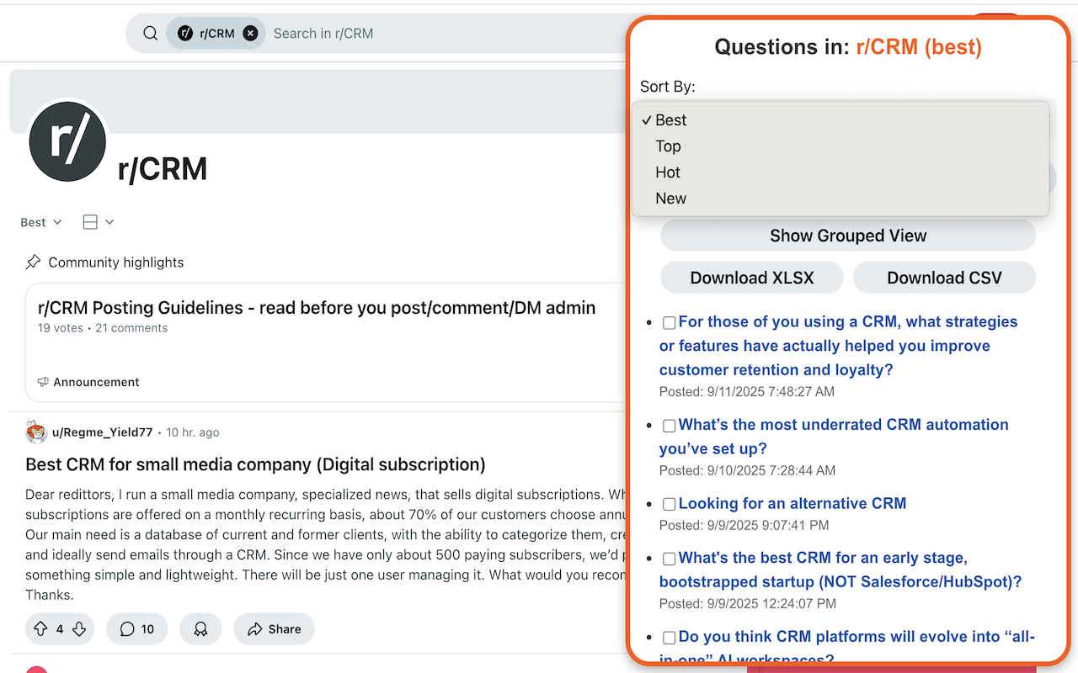1078x673 pixels.
Task: Click the Show Grouped View button
Action: click(x=847, y=236)
